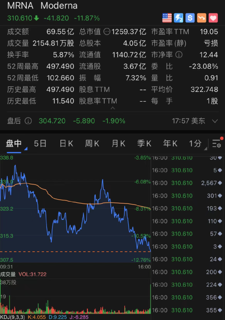
Task: Tap the 成交量 VOL:31.722 indicator label
Action: point(23,274)
